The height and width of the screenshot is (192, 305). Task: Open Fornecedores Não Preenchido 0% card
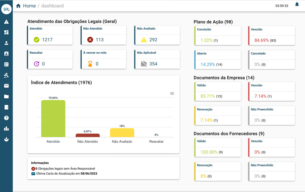click(x=272, y=172)
